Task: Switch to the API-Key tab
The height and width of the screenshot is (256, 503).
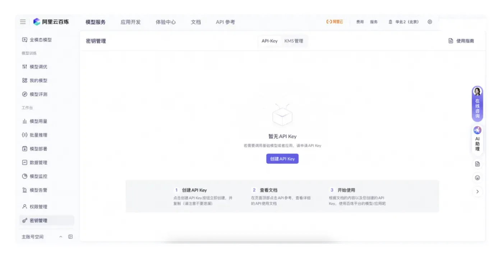Action: (x=269, y=41)
